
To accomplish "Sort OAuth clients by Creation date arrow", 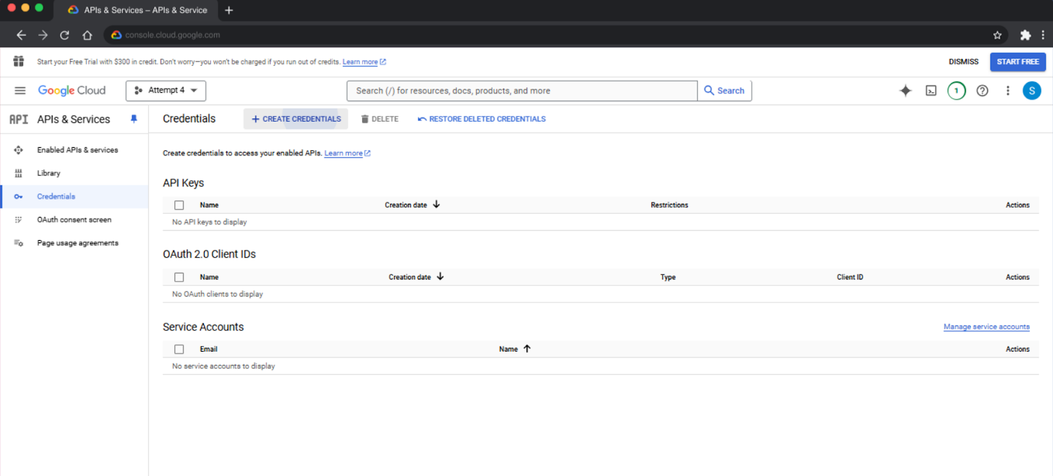I will coord(440,277).
